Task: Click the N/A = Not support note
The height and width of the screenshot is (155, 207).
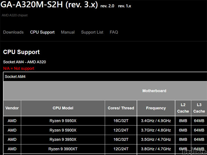Action: click(x=19, y=69)
